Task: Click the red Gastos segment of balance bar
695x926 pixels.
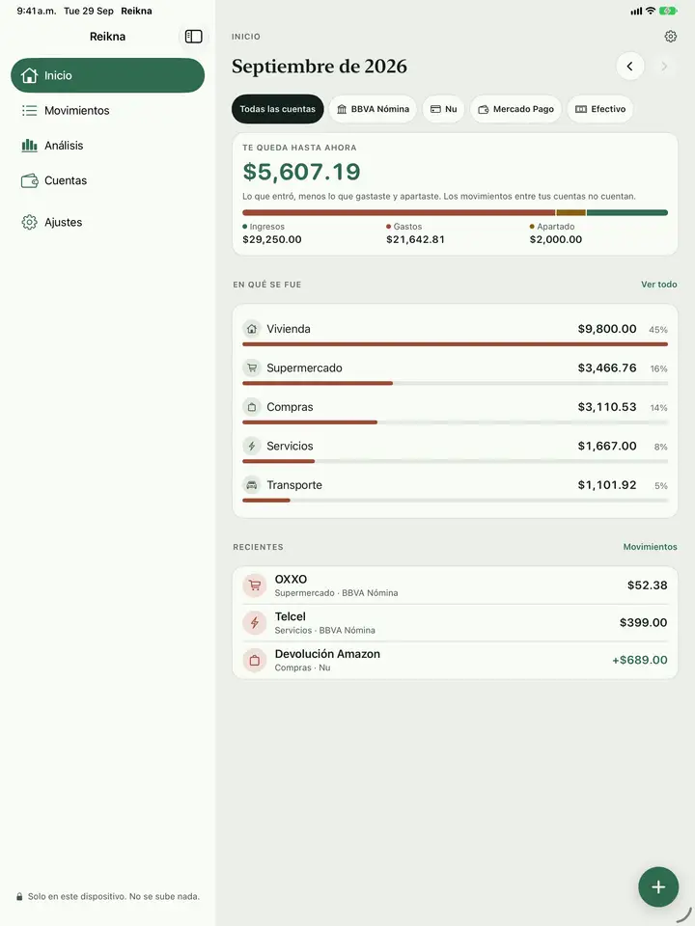Action: tap(399, 212)
